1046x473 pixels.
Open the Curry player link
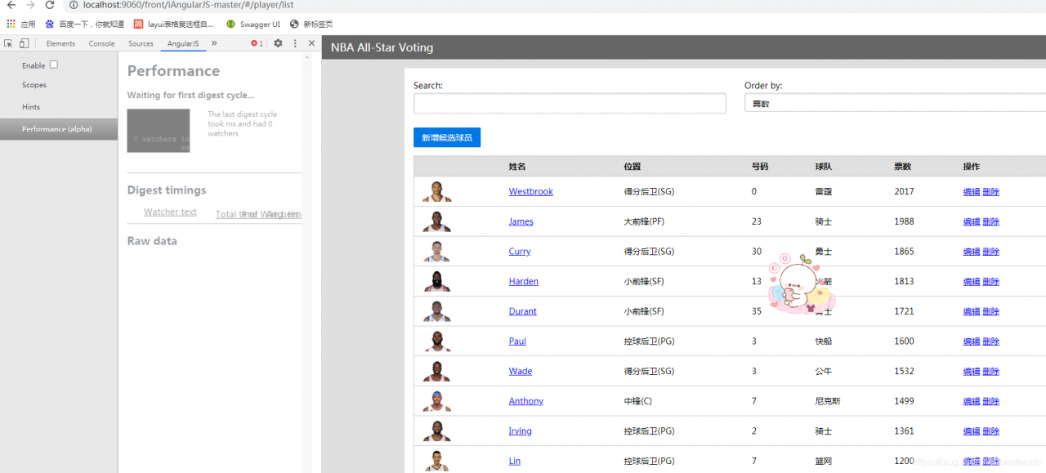click(520, 252)
